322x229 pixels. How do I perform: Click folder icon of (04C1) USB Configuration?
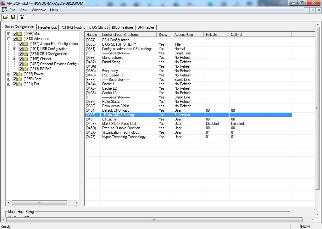tap(26, 49)
